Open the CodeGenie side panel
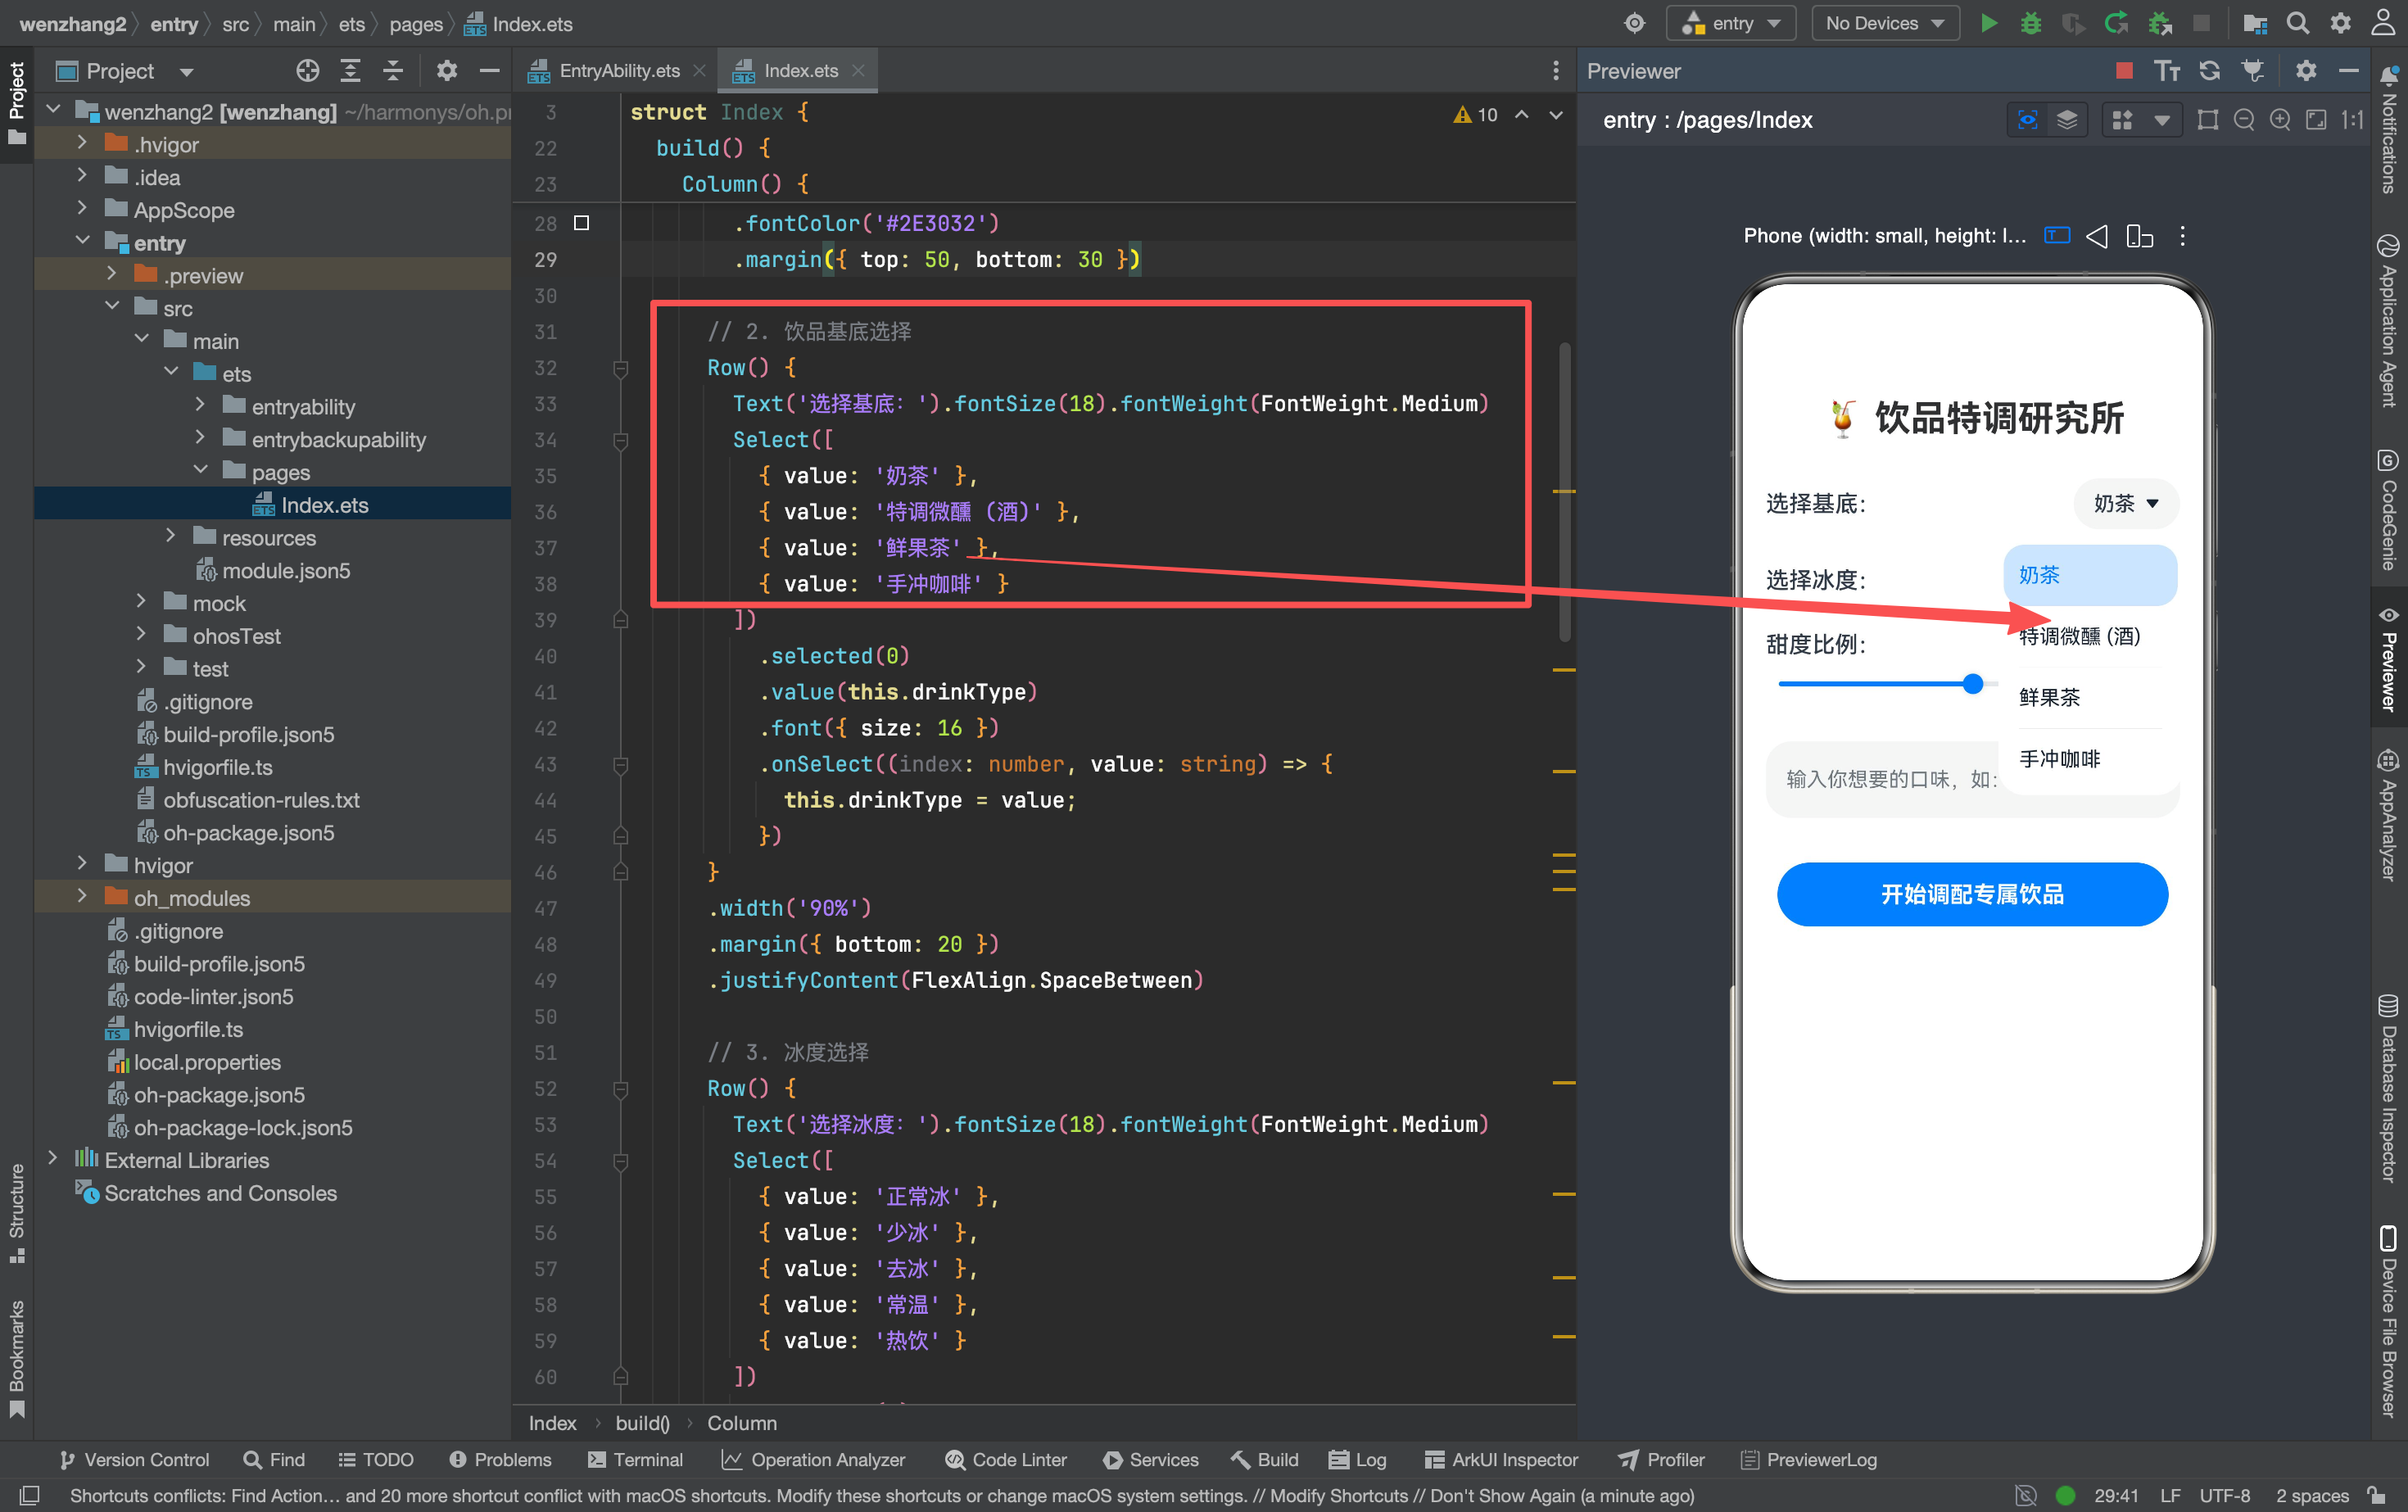 [x=2390, y=511]
